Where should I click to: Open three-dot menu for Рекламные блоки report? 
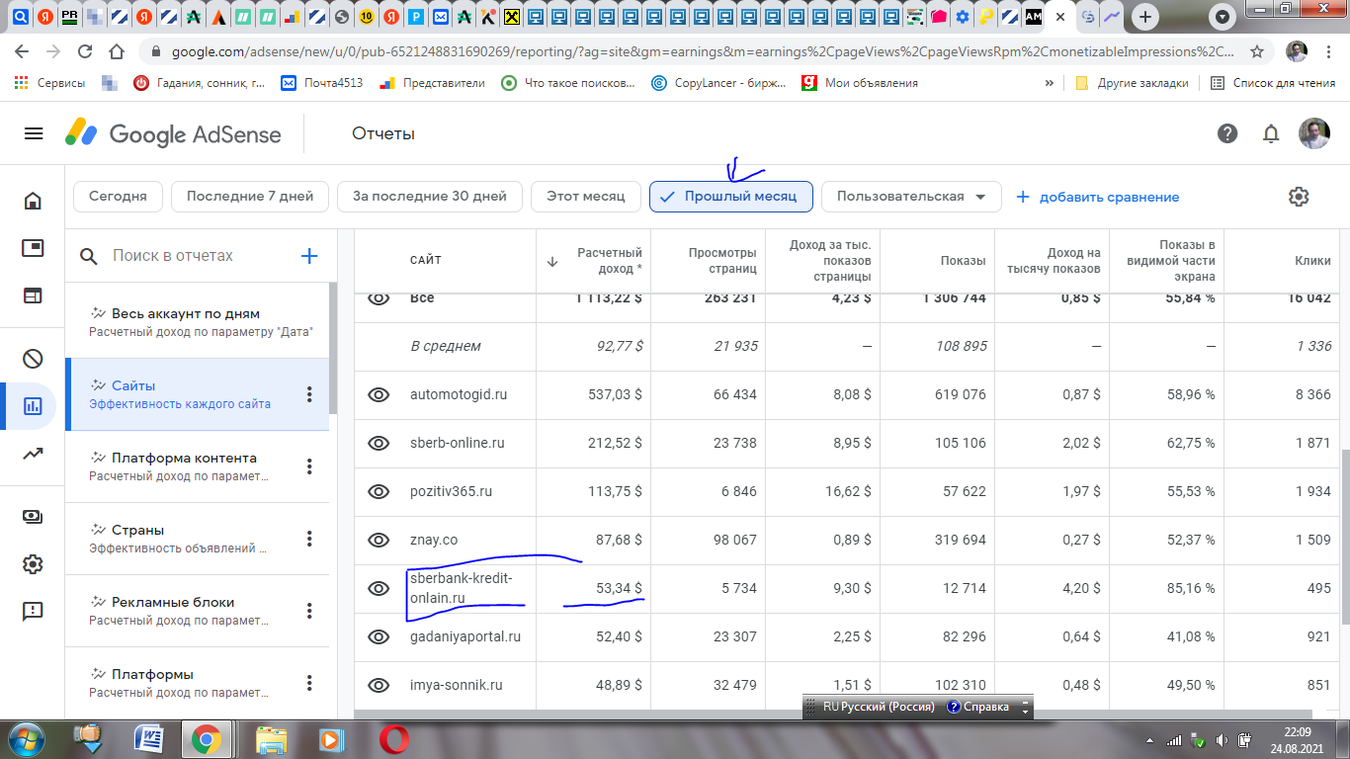(x=309, y=611)
